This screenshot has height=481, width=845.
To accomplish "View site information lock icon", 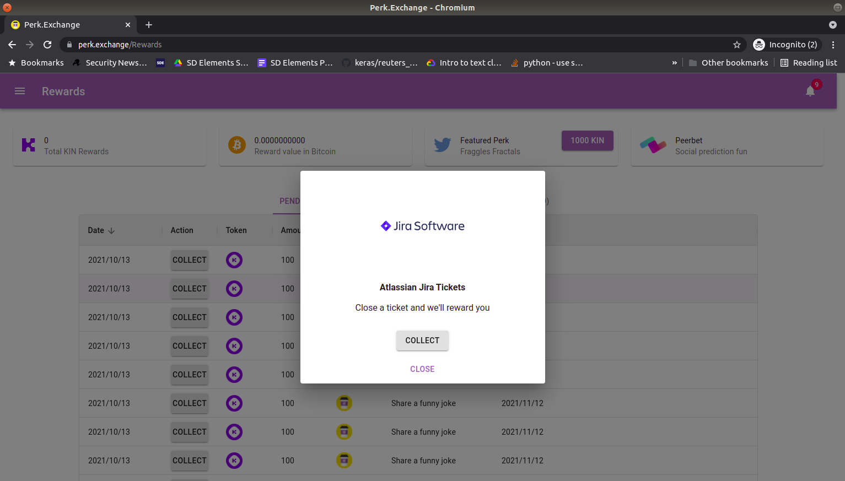I will pyautogui.click(x=69, y=45).
